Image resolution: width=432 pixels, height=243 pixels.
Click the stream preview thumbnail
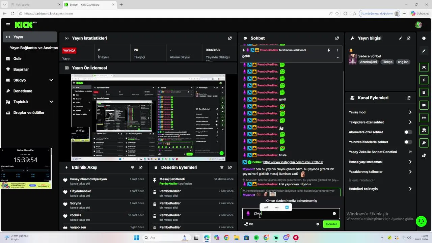coord(148,117)
